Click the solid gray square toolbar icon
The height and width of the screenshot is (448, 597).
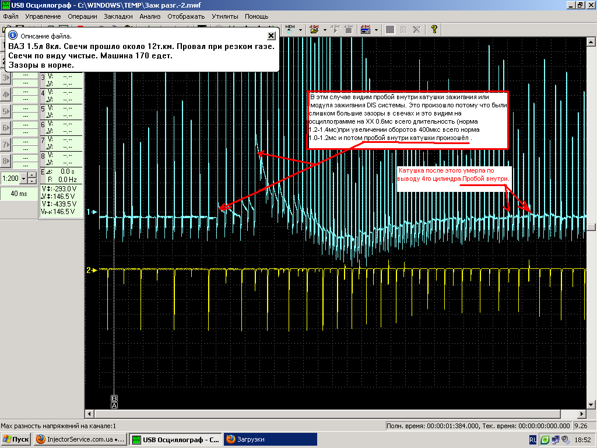(390, 29)
